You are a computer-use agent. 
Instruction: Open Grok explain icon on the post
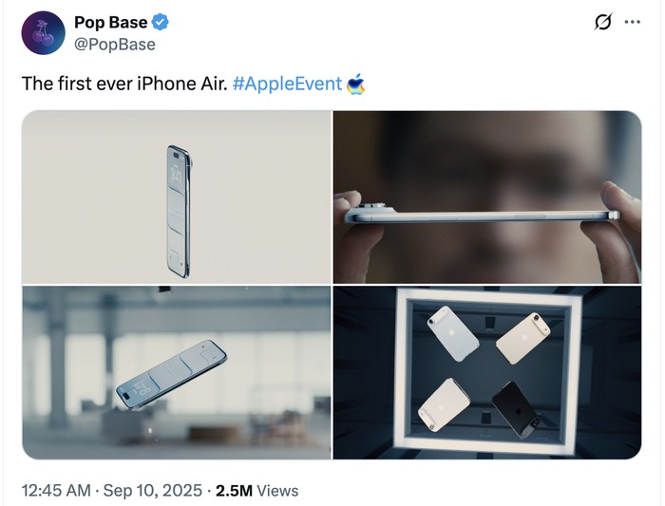click(602, 23)
